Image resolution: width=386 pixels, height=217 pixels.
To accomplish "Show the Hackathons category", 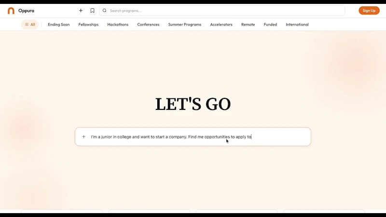I will [x=118, y=25].
